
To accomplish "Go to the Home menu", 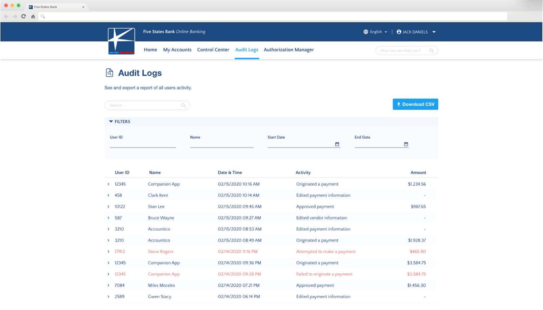I will point(150,50).
